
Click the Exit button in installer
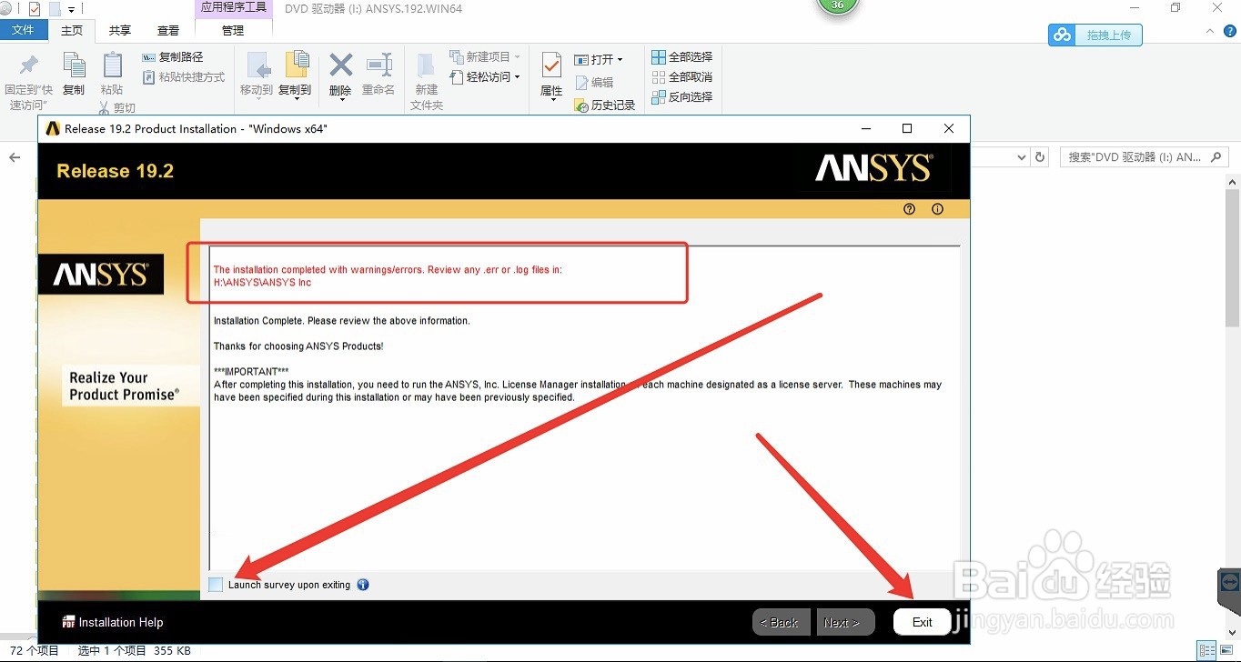point(922,622)
